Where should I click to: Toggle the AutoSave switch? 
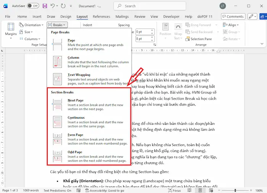tap(33, 6)
